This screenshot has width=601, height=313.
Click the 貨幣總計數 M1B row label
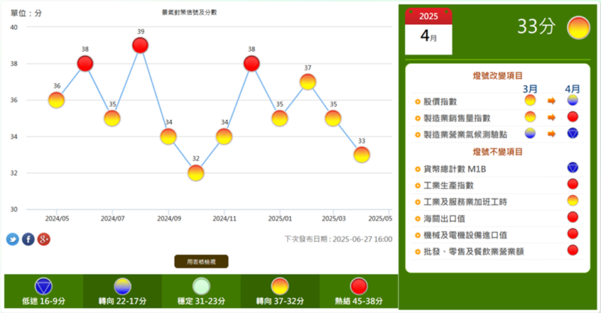pos(455,169)
